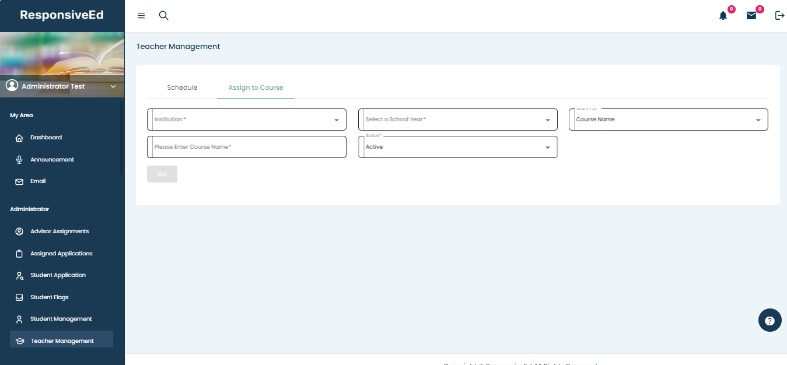
Task: Open Advisor Assignments in sidebar
Action: (60, 231)
